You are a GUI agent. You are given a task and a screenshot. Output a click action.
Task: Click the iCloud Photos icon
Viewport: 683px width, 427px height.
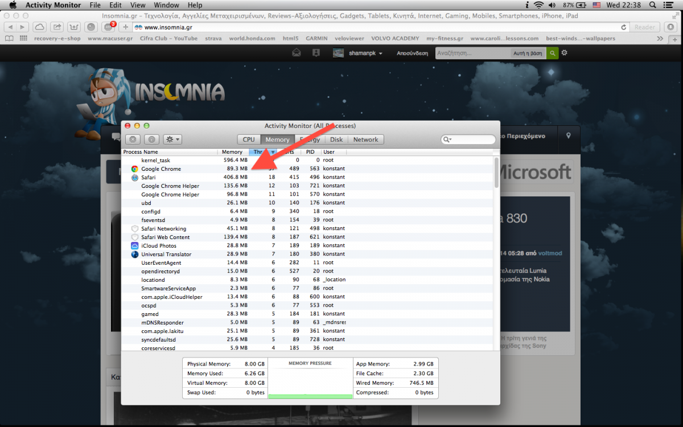click(x=135, y=246)
